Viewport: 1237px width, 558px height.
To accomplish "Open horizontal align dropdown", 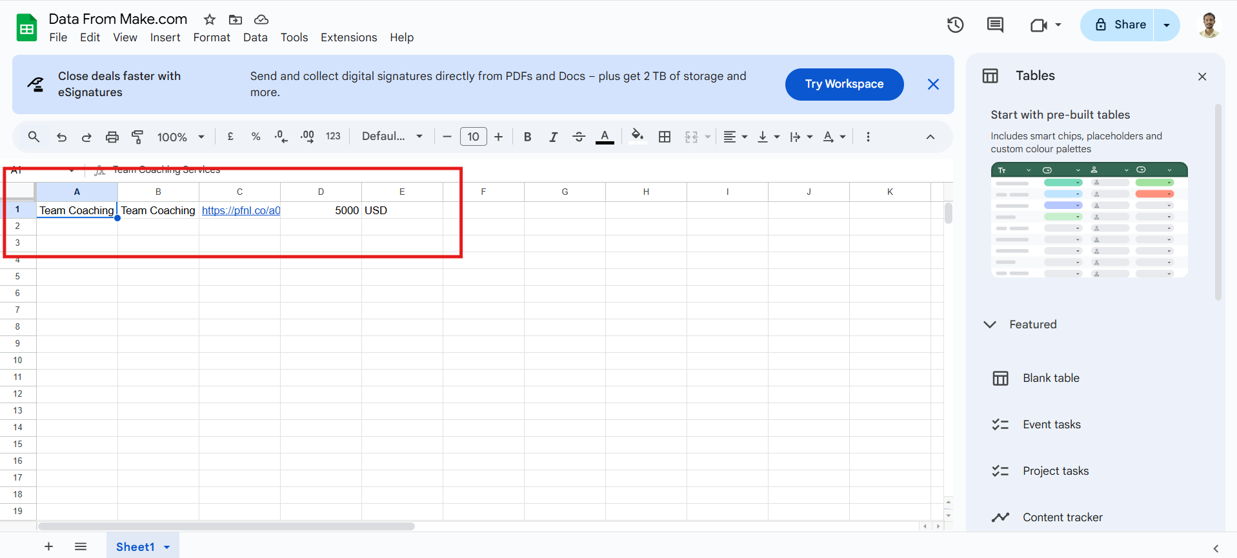I will pyautogui.click(x=735, y=137).
